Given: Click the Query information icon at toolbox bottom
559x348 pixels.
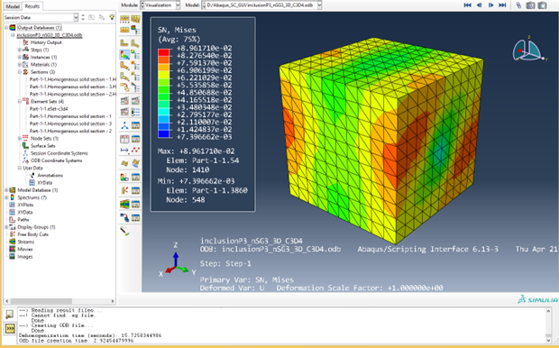Looking at the screenshot, I should pyautogui.click(x=124, y=232).
